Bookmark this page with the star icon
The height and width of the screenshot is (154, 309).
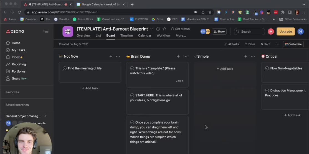(210, 12)
